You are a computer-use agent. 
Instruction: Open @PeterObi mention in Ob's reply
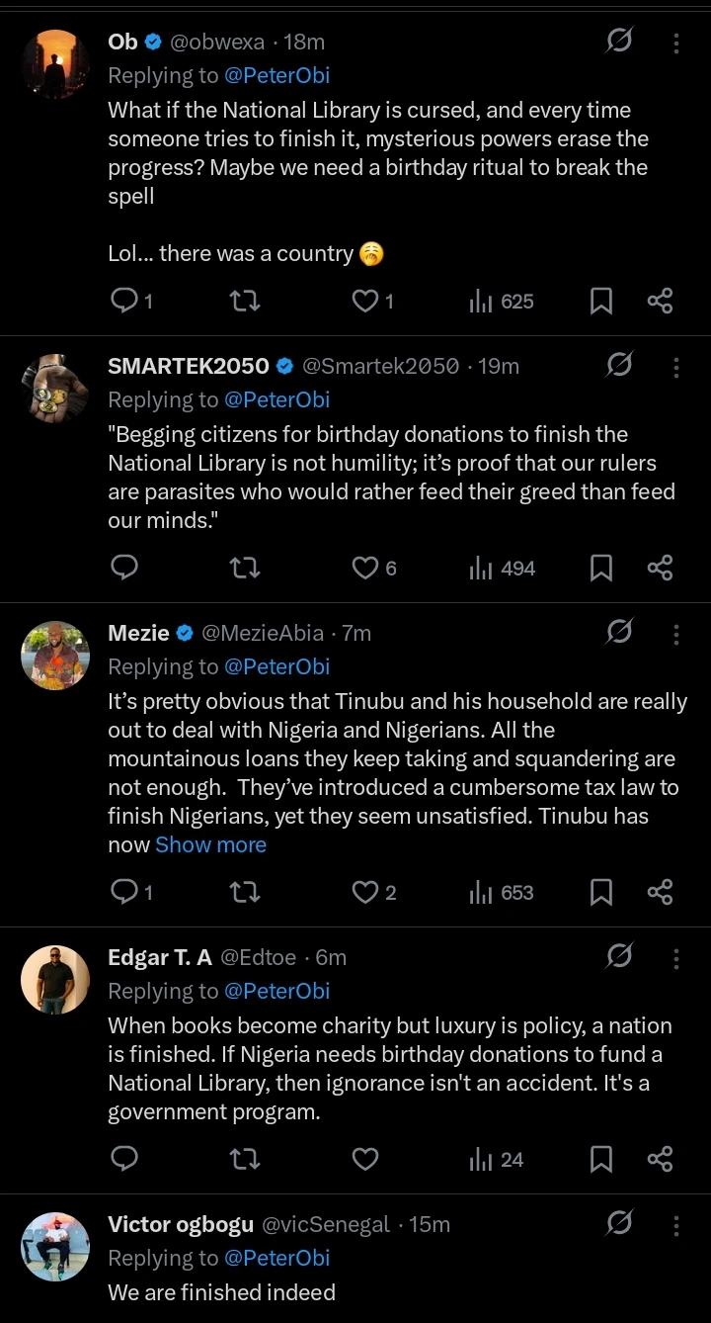pyautogui.click(x=277, y=75)
